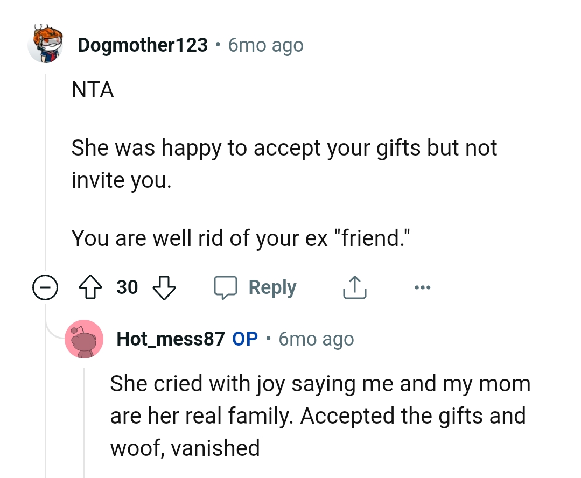This screenshot has height=478, width=581.
Task: Click the share icon on the comment
Action: [x=354, y=286]
